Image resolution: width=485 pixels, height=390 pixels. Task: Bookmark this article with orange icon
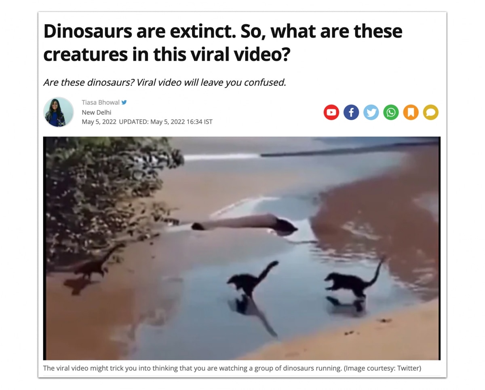pyautogui.click(x=411, y=112)
